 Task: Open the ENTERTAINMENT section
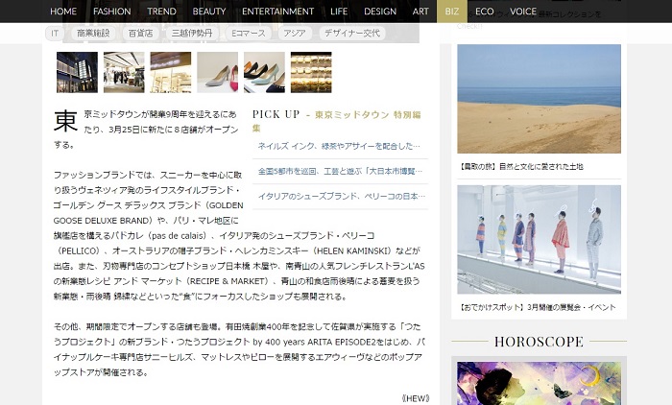[277, 12]
